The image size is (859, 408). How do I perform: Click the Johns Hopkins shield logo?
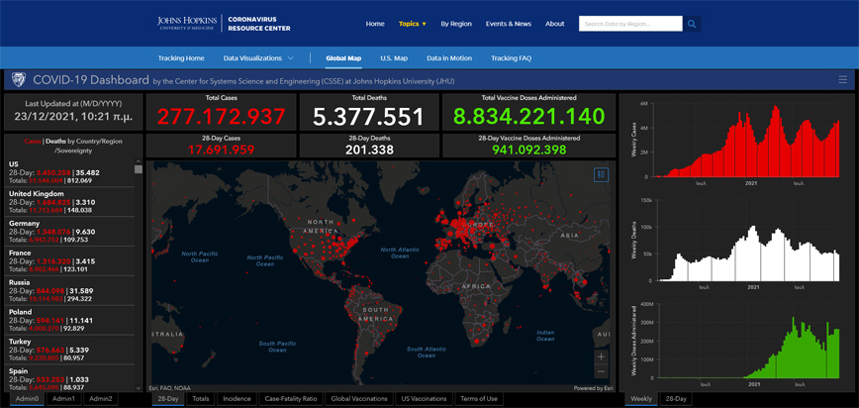point(18,80)
